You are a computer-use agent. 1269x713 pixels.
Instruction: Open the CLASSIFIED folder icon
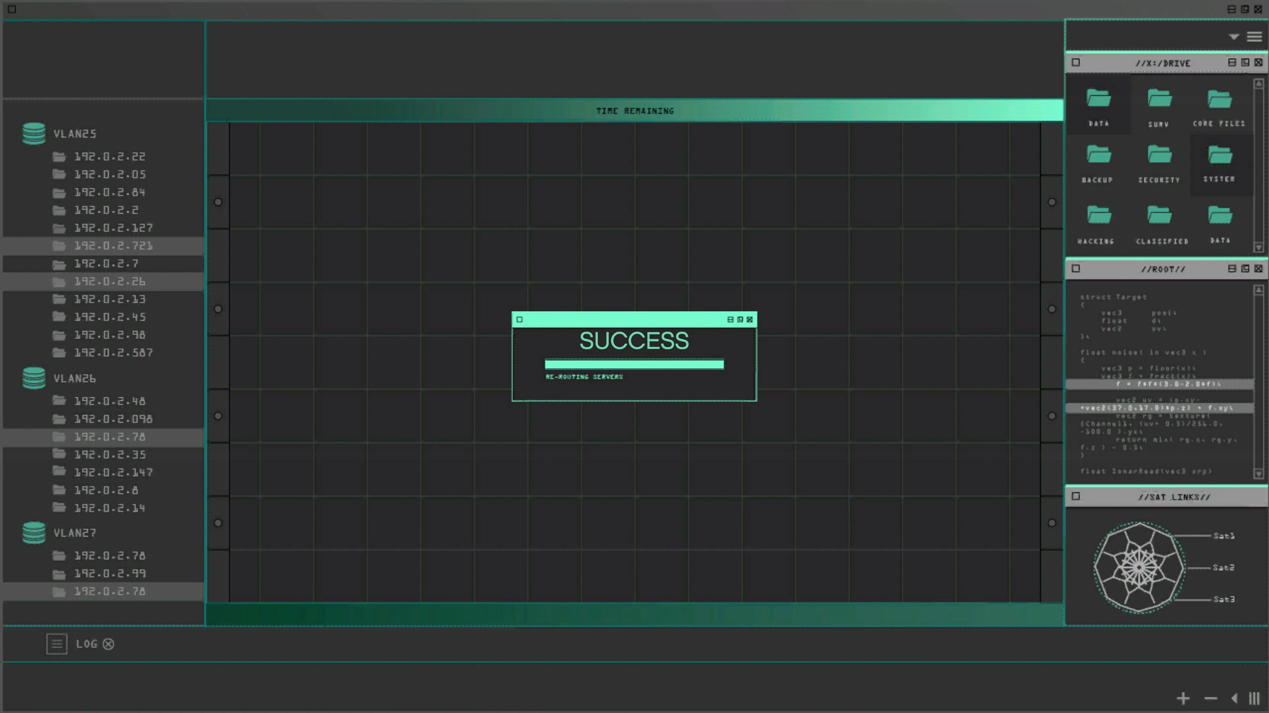click(1159, 215)
